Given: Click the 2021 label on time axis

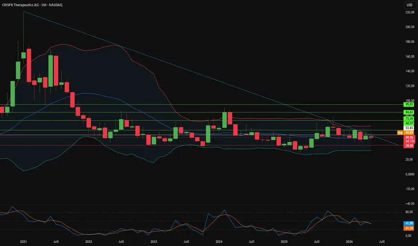Looking at the screenshot, I should point(23,242).
